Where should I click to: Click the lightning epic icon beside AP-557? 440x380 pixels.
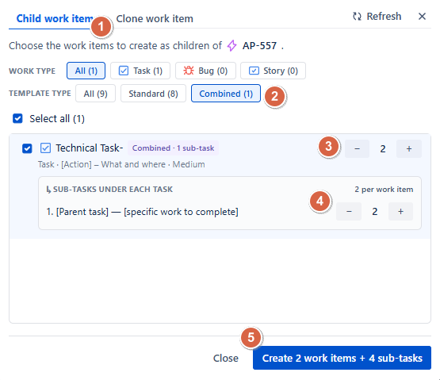tap(231, 45)
